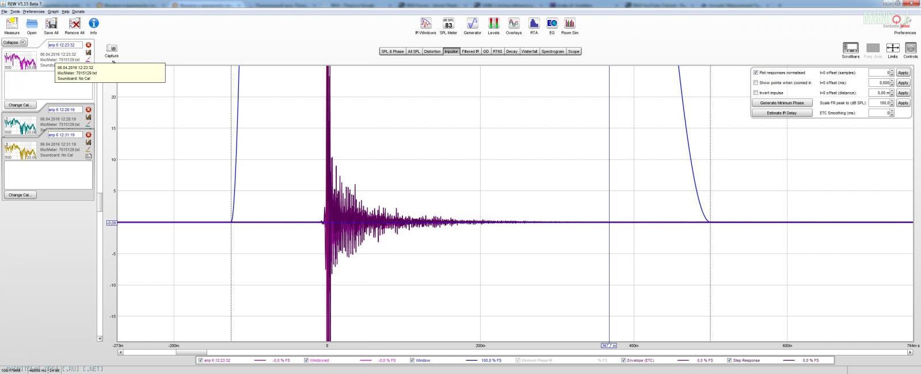Apply the Scale FR peak value

pyautogui.click(x=903, y=103)
